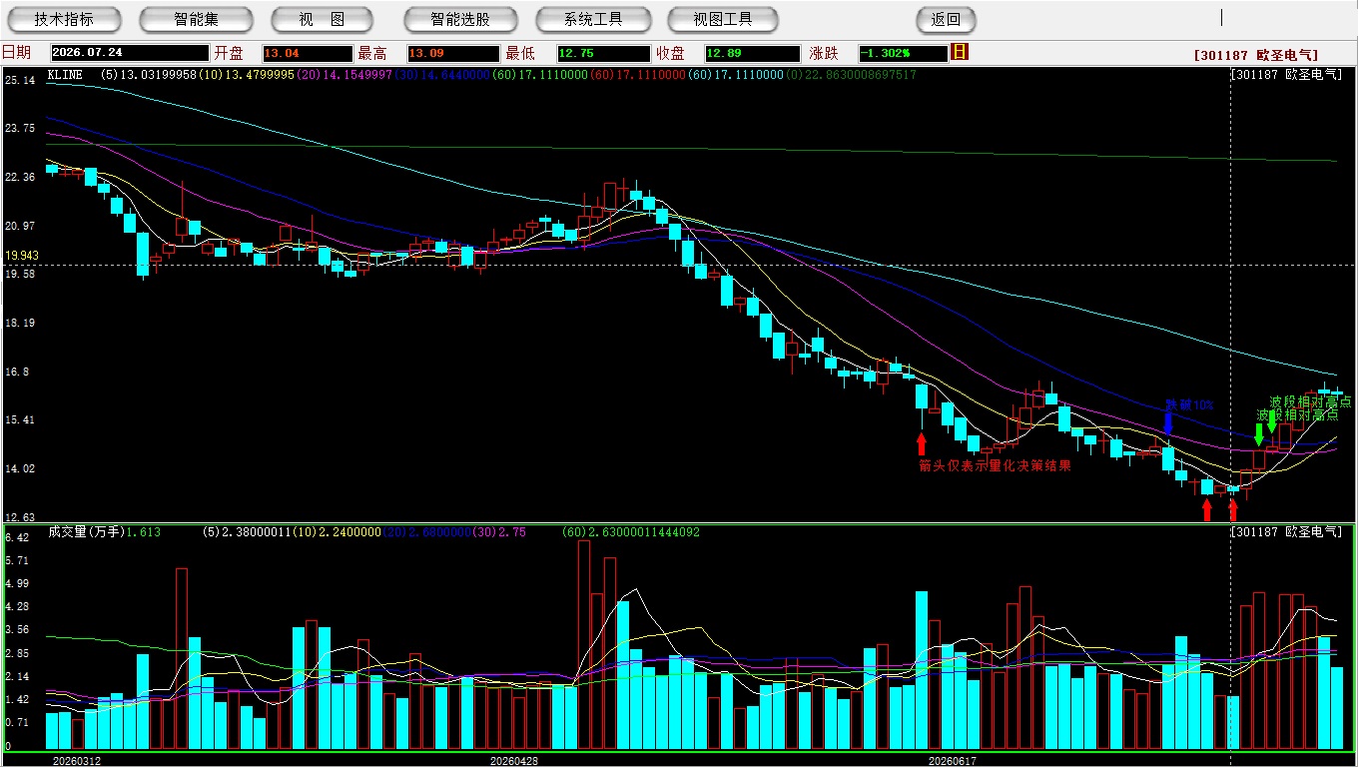The height and width of the screenshot is (767, 1358).
Task: Click the 最低 value 12.75
Action: [604, 53]
